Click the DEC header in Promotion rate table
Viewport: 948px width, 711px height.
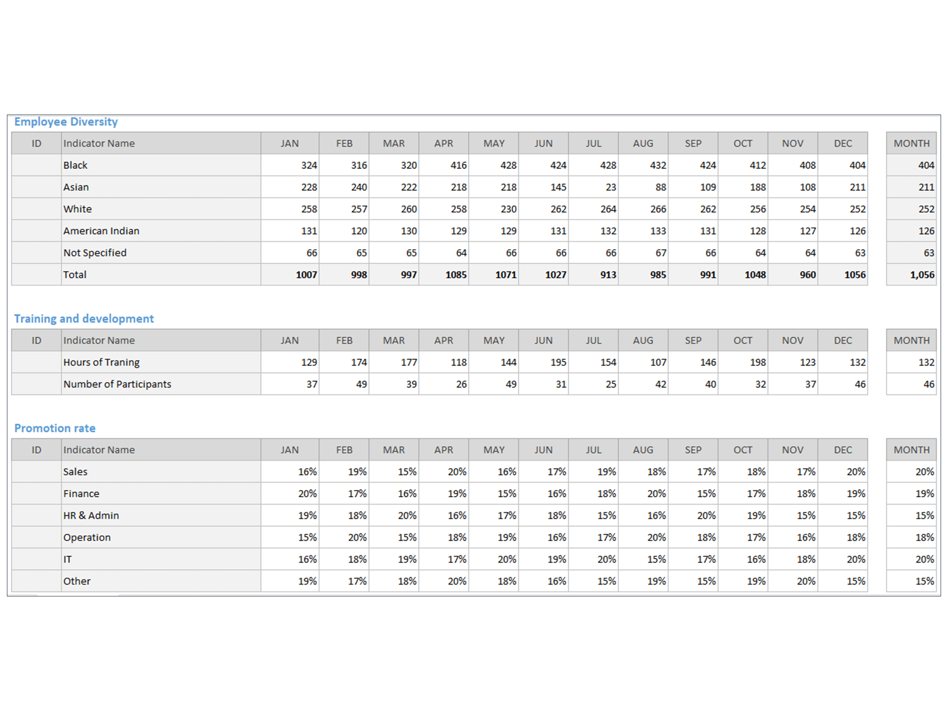pos(843,450)
